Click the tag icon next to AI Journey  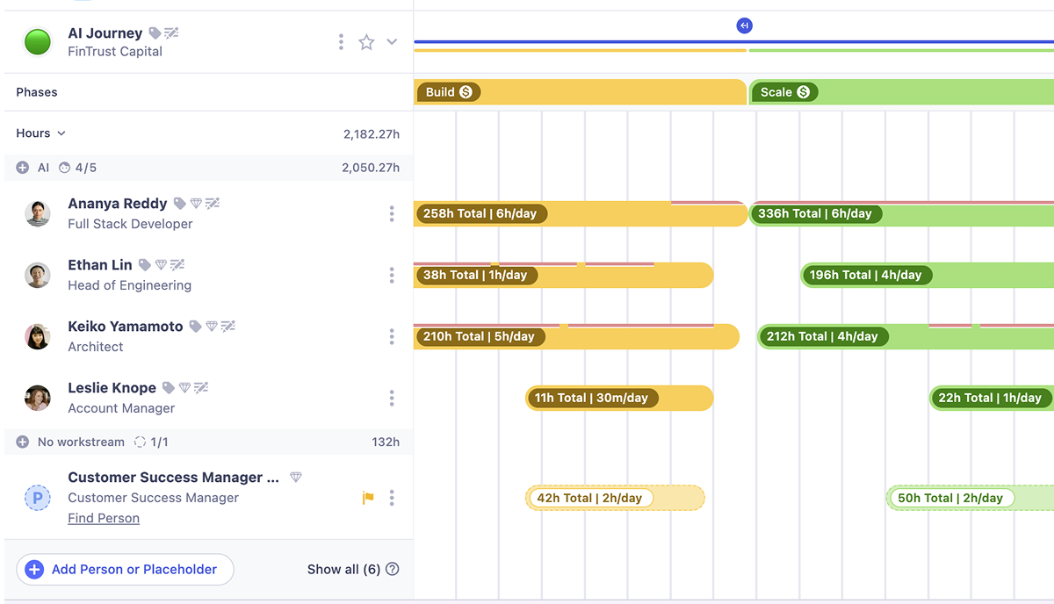[x=155, y=33]
